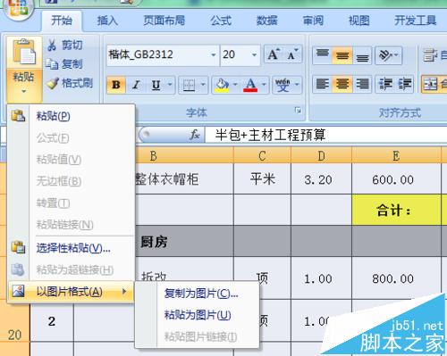Choose 复制为图片(C)... in submenu
447x356 pixels.
(x=198, y=294)
